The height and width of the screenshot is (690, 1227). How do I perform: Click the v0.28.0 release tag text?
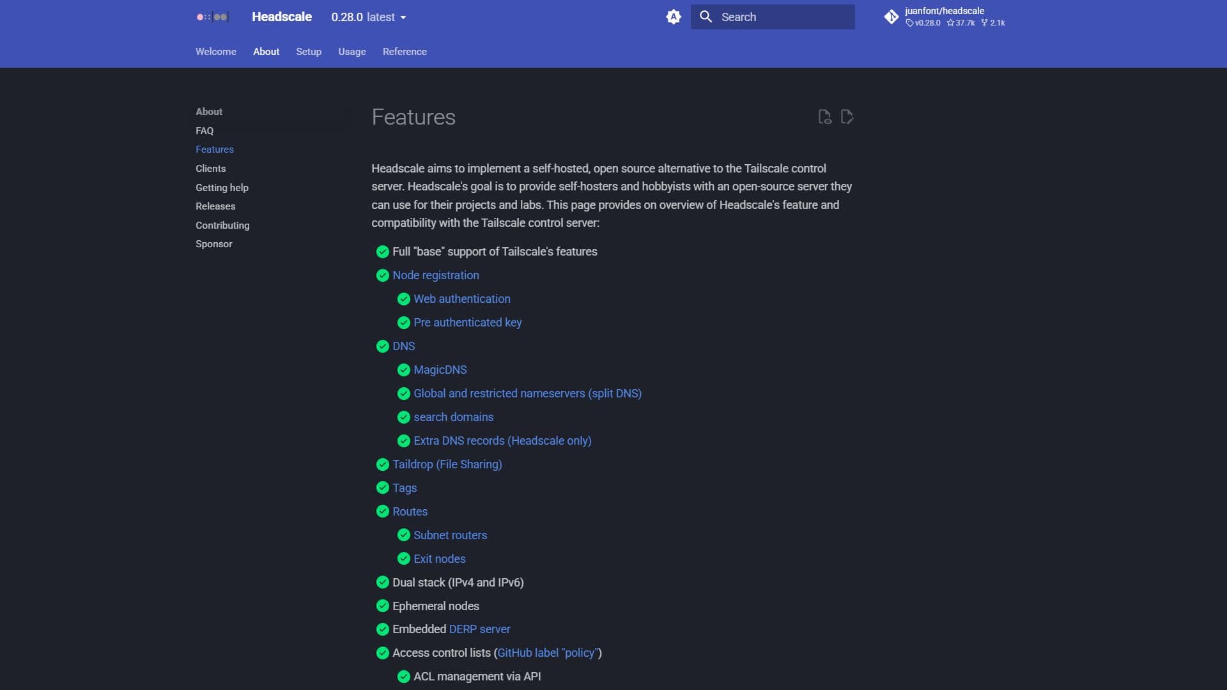(923, 23)
